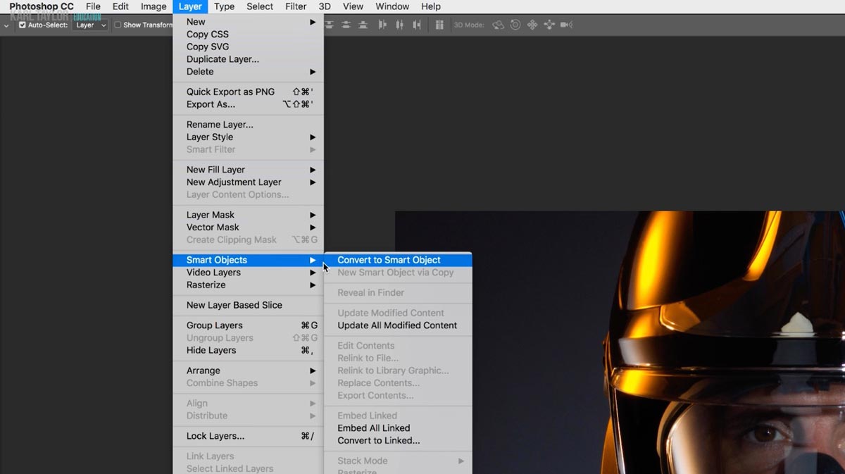Click the distribute spacing icon
Screen dimensions: 845x474
(x=439, y=25)
